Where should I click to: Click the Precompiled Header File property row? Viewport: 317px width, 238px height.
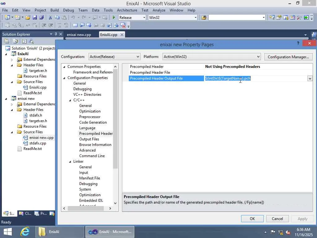pyautogui.click(x=218, y=73)
